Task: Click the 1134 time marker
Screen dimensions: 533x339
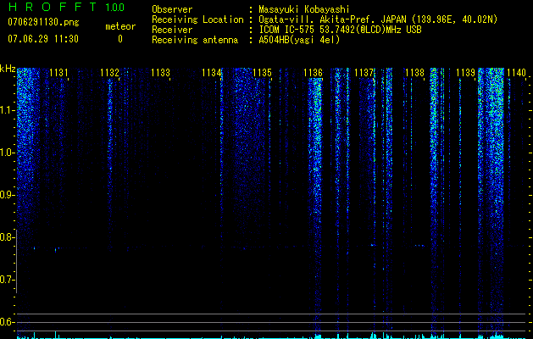Action: [x=212, y=73]
